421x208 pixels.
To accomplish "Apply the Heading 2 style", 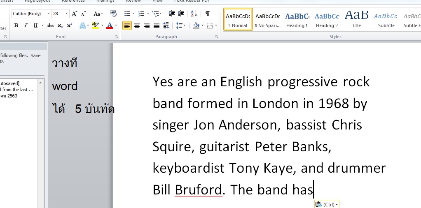I will (x=327, y=19).
